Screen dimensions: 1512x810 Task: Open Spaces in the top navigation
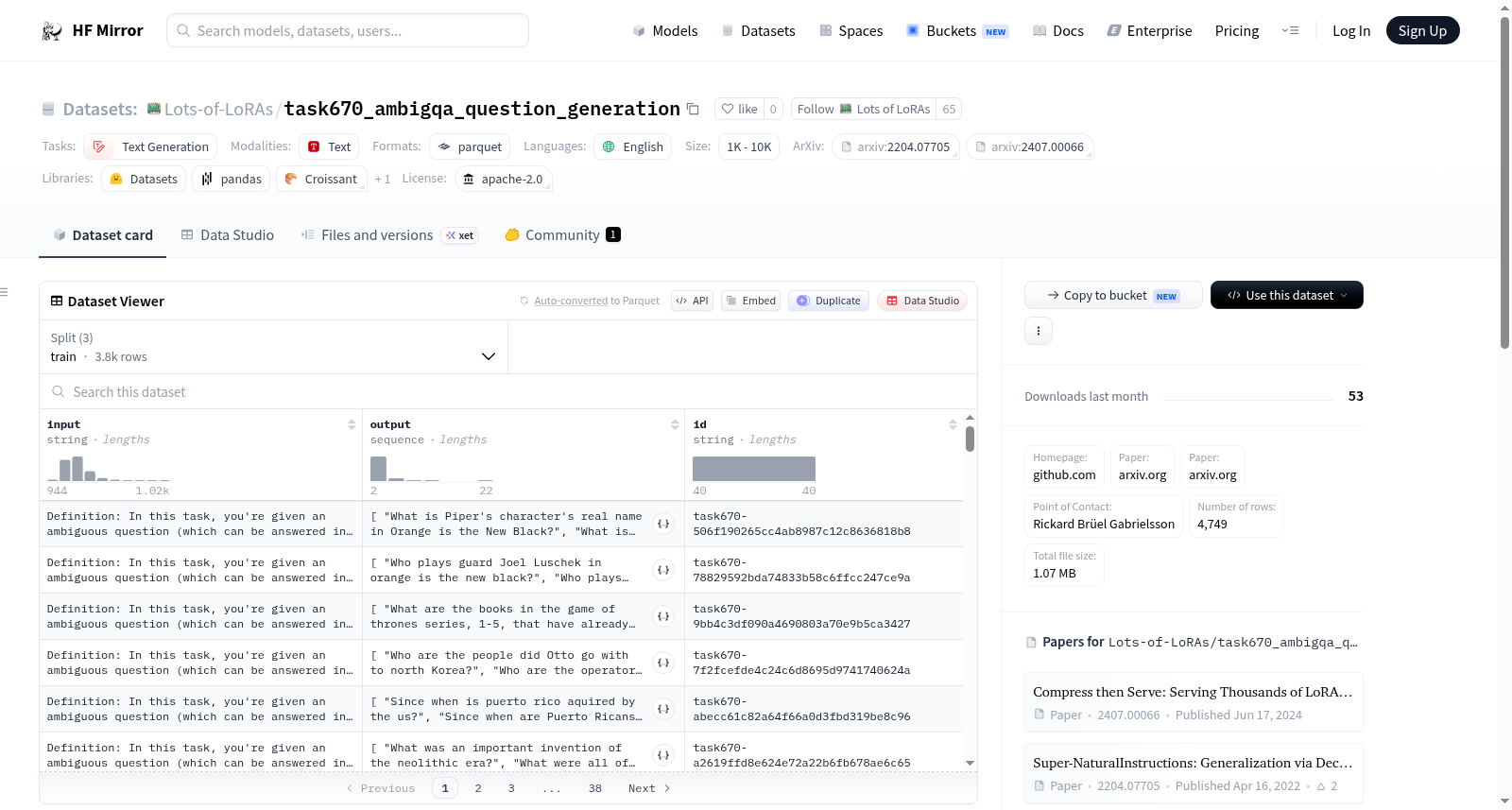click(x=851, y=31)
